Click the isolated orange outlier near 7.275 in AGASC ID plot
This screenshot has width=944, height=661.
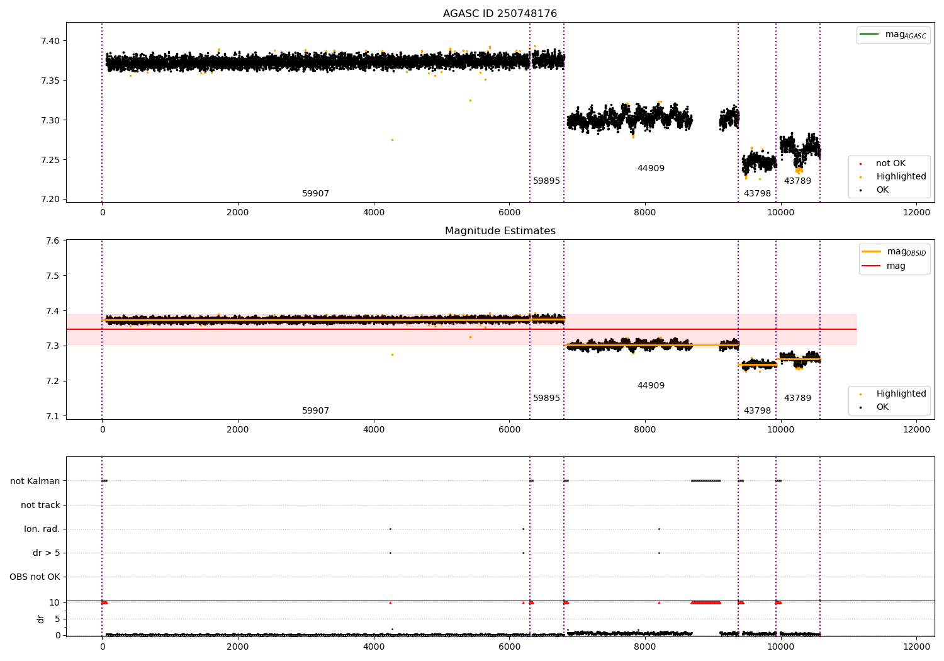[392, 140]
